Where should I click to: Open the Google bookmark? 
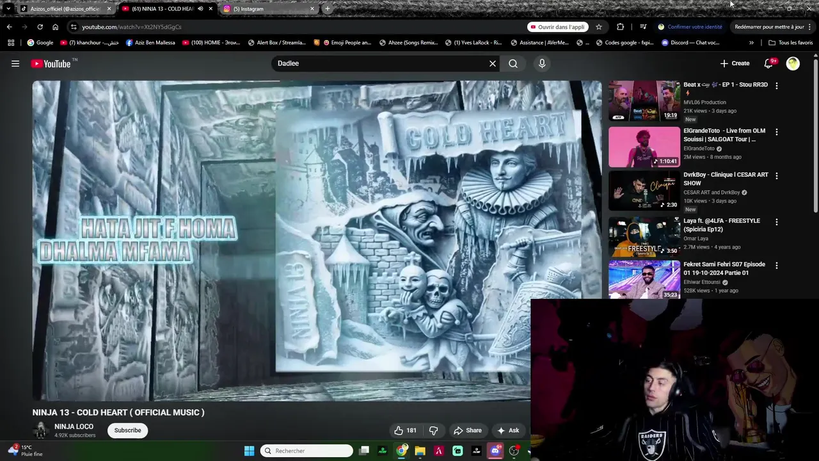click(40, 43)
